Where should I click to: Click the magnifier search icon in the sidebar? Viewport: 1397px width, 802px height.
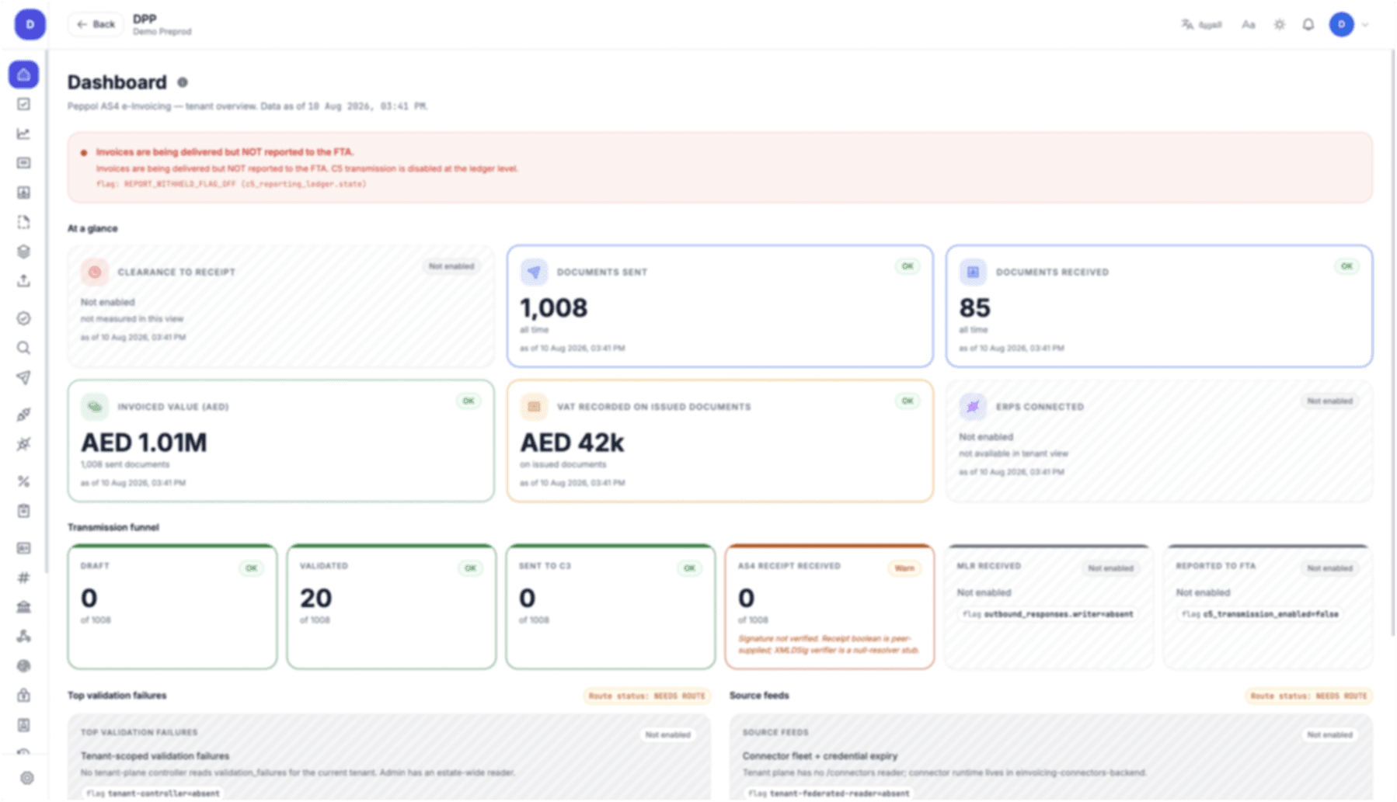click(24, 348)
